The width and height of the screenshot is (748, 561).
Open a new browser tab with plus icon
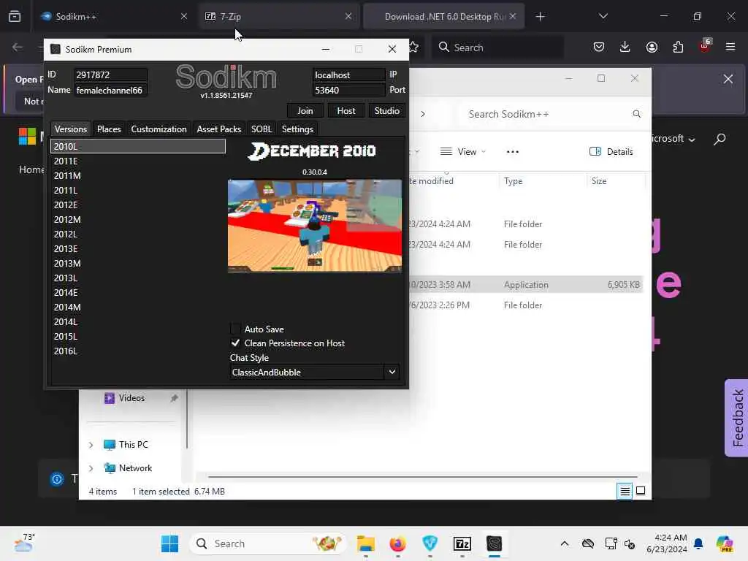[540, 17]
